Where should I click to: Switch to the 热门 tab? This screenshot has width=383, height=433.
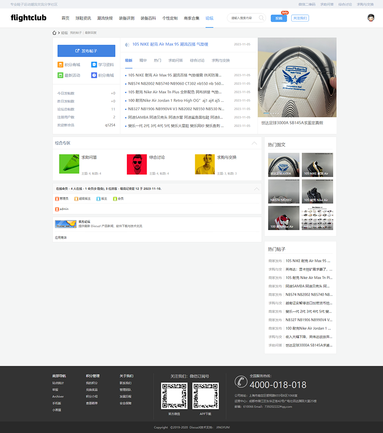[x=158, y=60]
